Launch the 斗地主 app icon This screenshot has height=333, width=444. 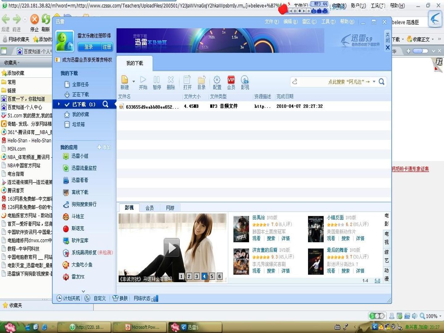(66, 217)
